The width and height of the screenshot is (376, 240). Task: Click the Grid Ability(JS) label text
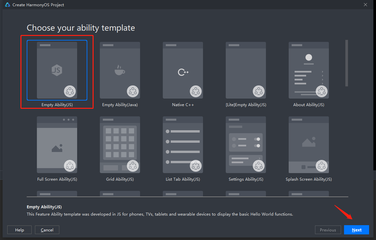120,179
